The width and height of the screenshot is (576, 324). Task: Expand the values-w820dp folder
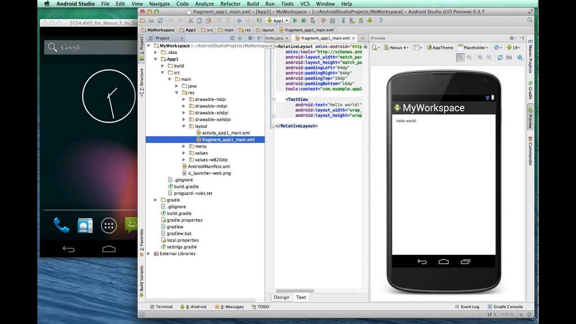(x=184, y=160)
